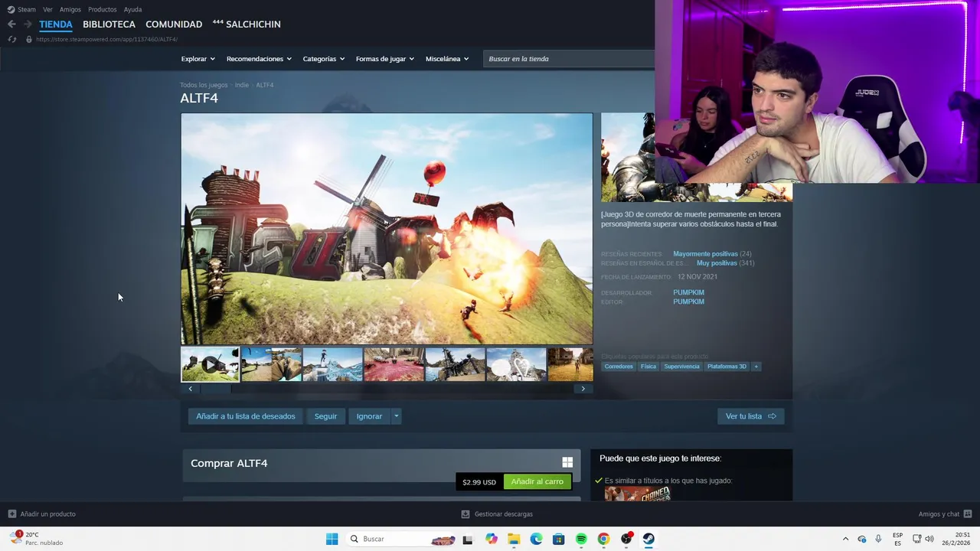Go forward with the right arrow navigation icon
Screen dimensions: 980x551
click(x=28, y=24)
